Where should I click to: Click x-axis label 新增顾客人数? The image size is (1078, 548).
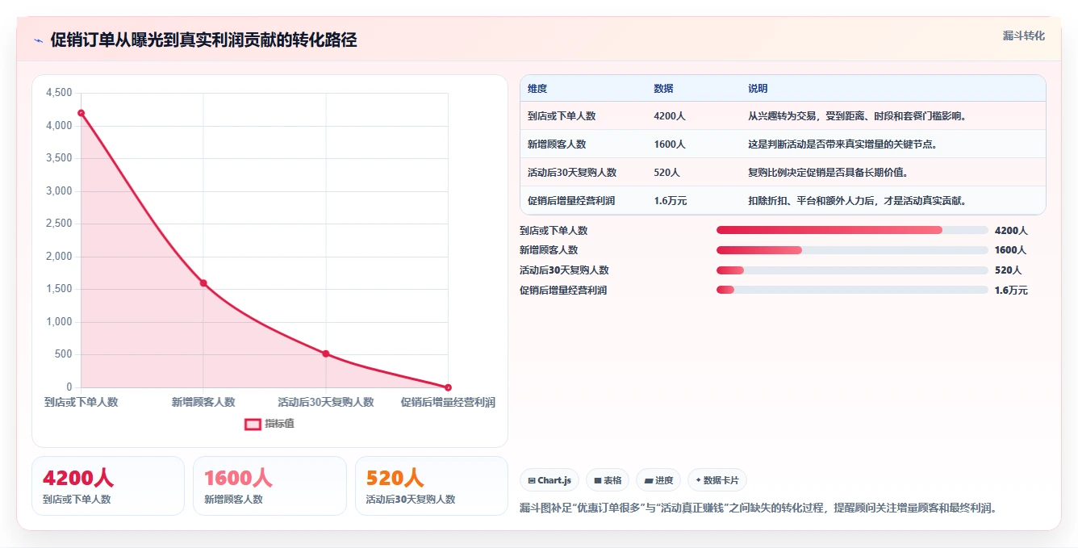[203, 402]
